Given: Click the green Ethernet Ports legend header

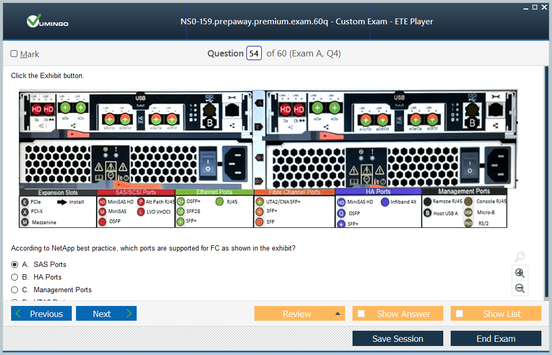Looking at the screenshot, I should [x=214, y=193].
